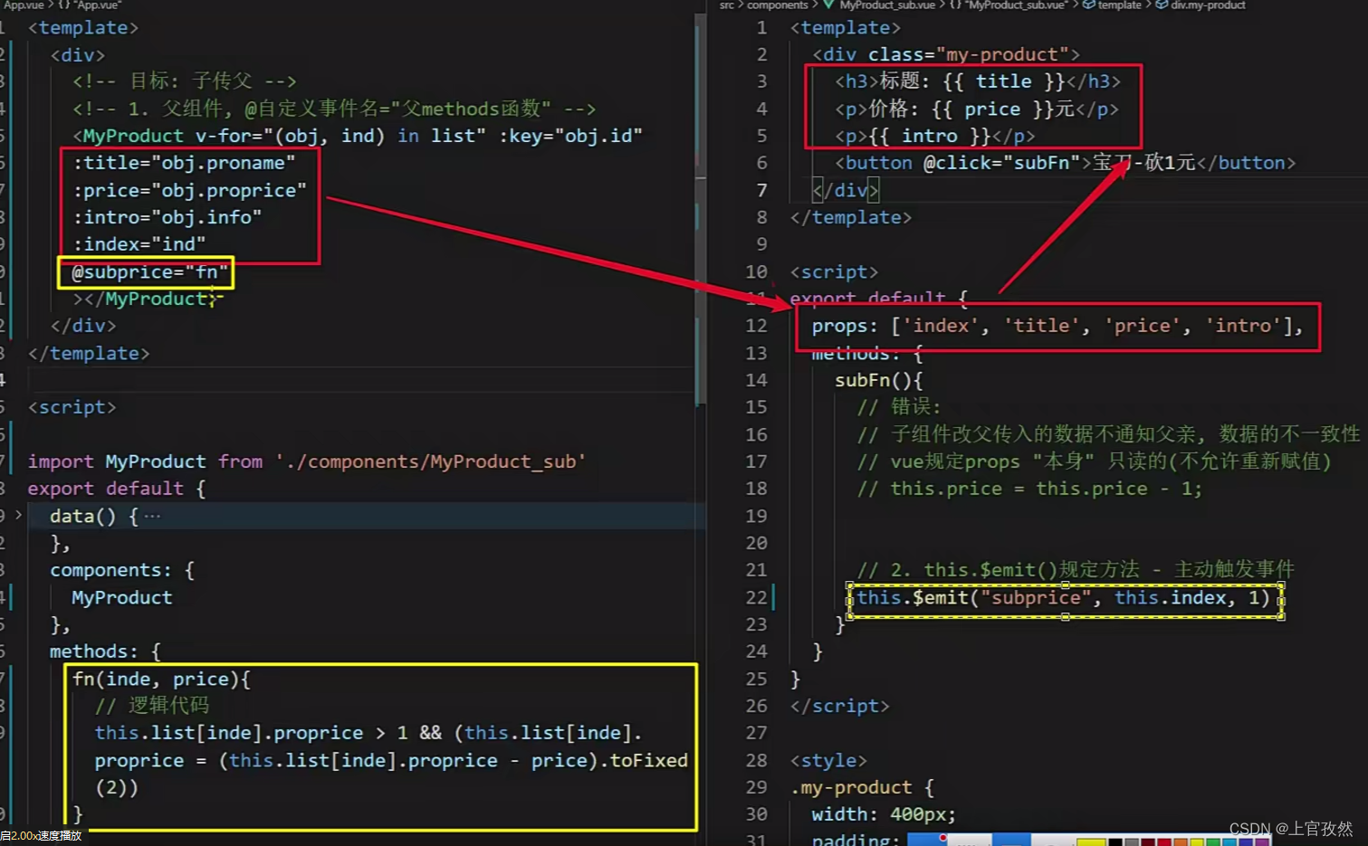The height and width of the screenshot is (846, 1368).
Task: Click the :title="obj.proname" attribute
Action: click(x=184, y=163)
